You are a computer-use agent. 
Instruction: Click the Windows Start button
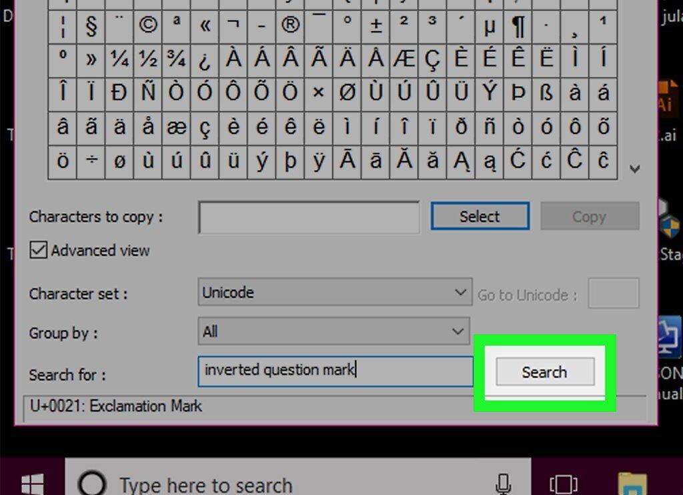32,484
